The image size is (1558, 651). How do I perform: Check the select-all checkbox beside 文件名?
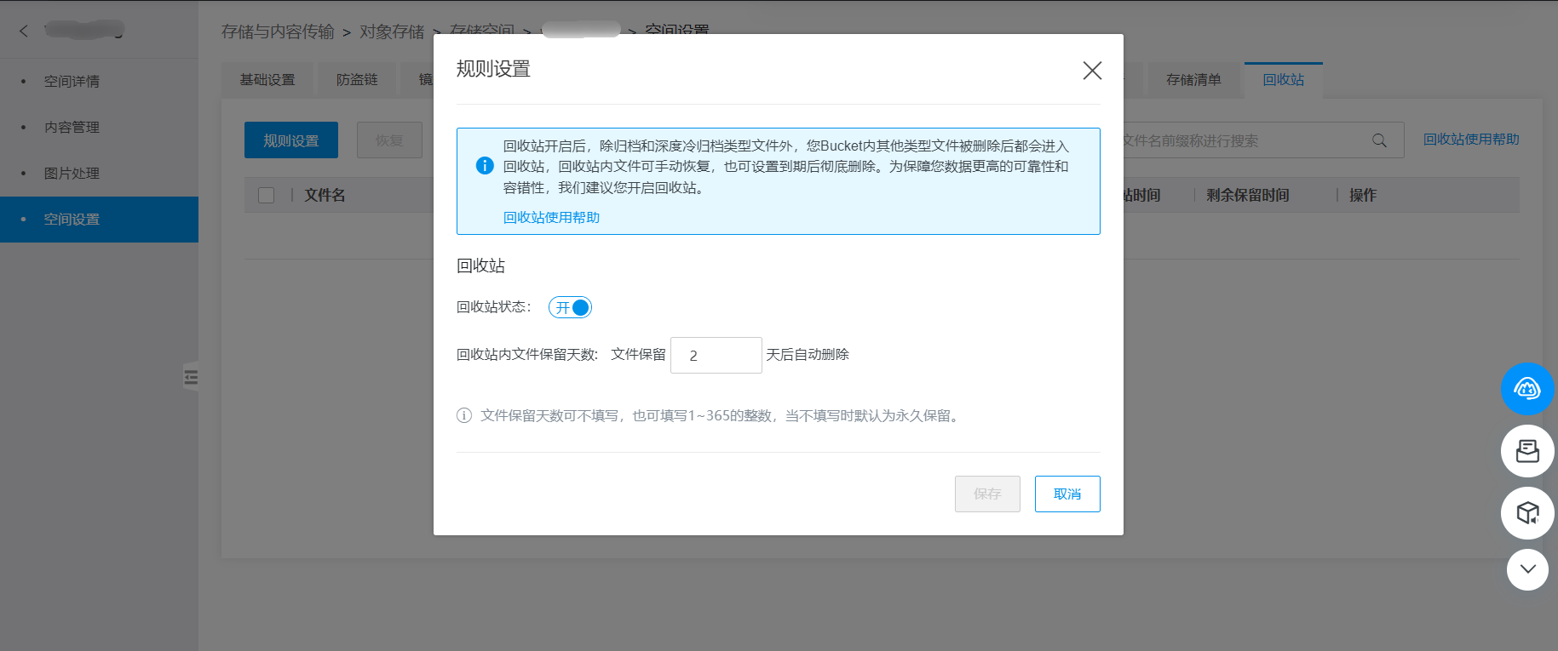coord(266,195)
